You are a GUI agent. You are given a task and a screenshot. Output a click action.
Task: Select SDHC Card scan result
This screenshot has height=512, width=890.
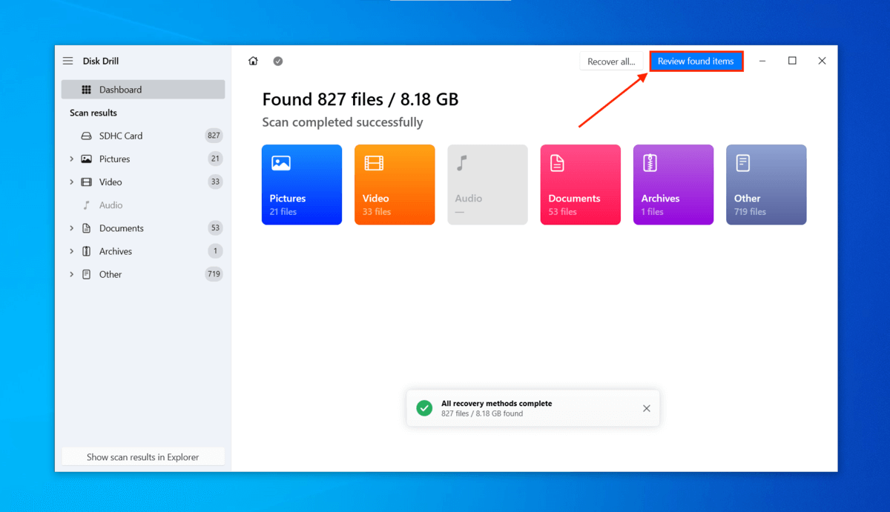tap(143, 136)
